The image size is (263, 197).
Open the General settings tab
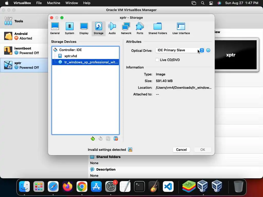pyautogui.click(x=55, y=28)
